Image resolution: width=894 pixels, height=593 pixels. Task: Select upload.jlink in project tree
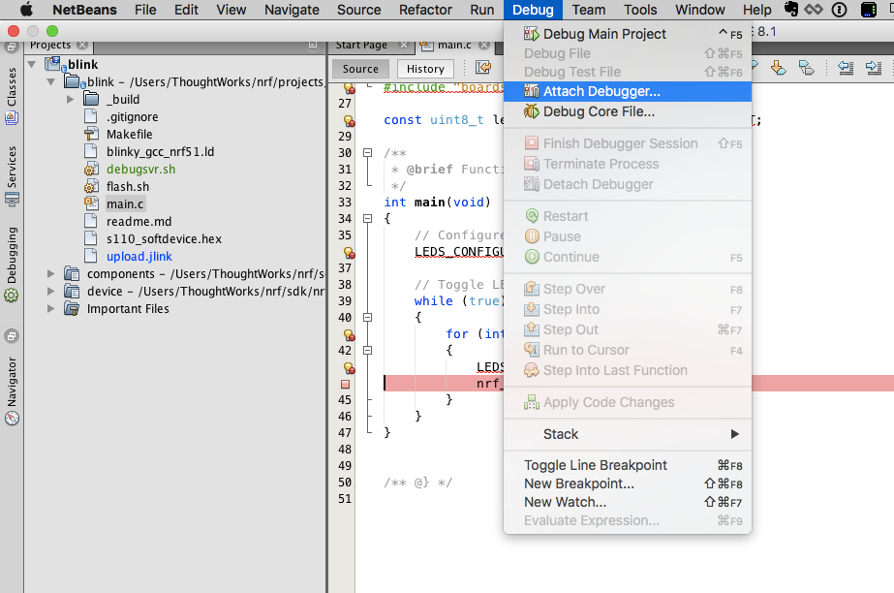pos(139,257)
